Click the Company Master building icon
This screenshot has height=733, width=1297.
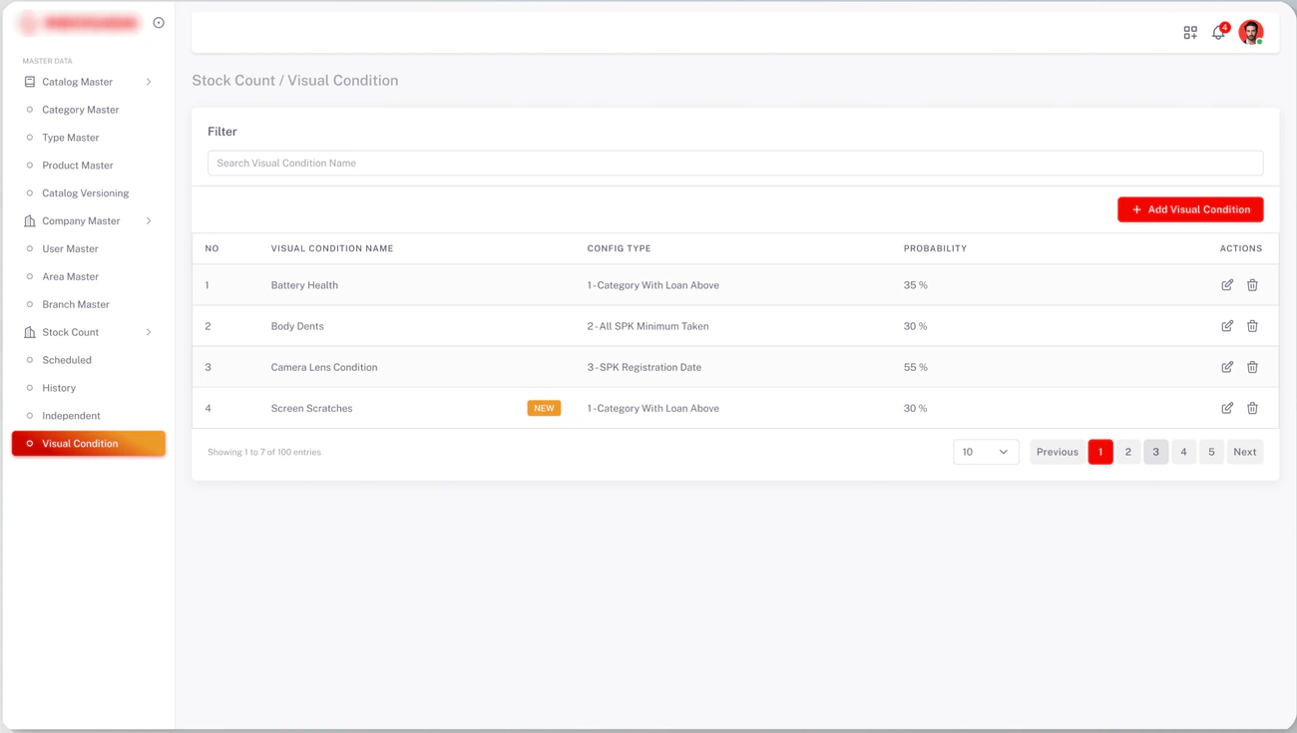(30, 221)
